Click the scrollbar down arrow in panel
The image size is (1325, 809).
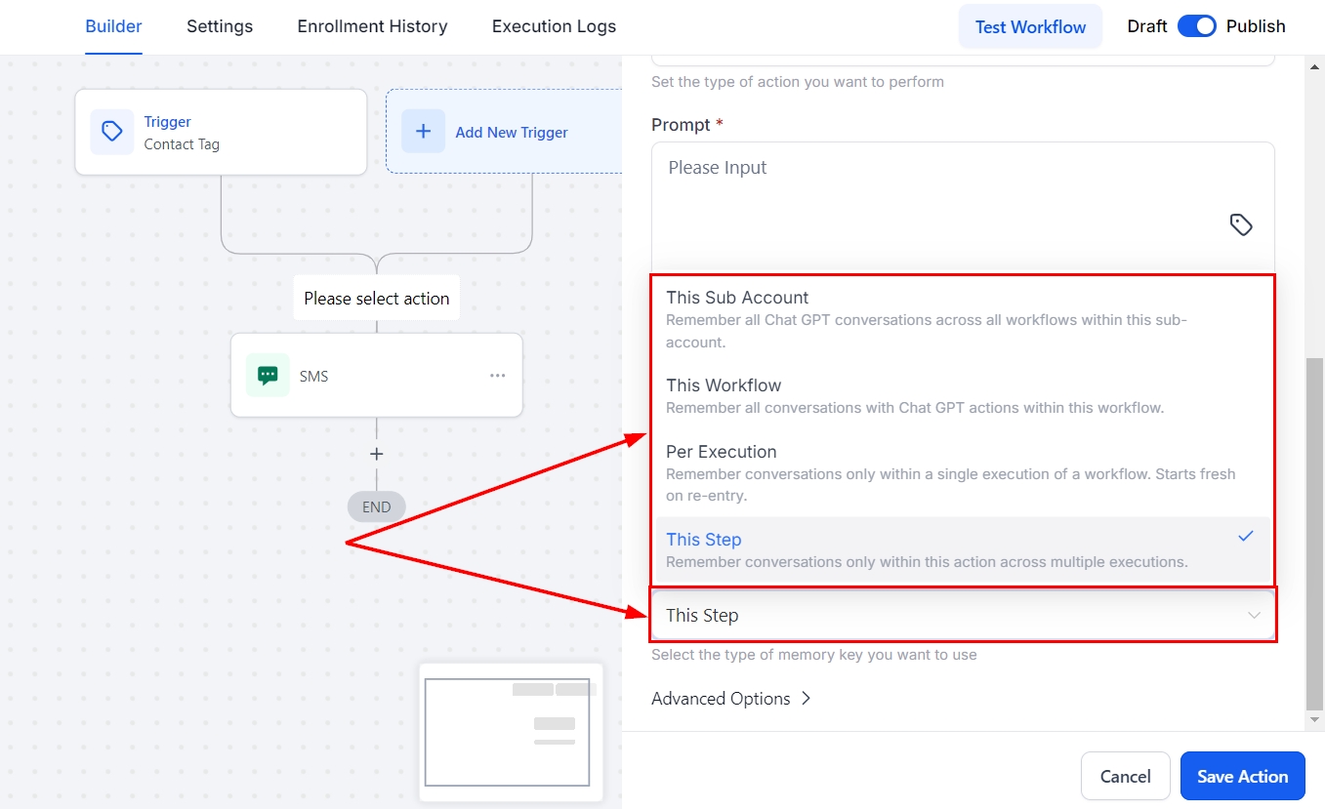click(1314, 719)
